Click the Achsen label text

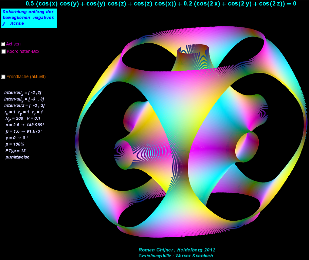coord(13,44)
